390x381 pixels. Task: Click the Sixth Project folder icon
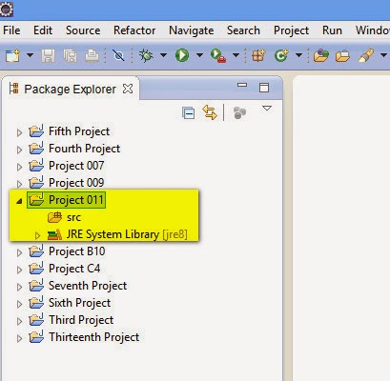tap(36, 303)
